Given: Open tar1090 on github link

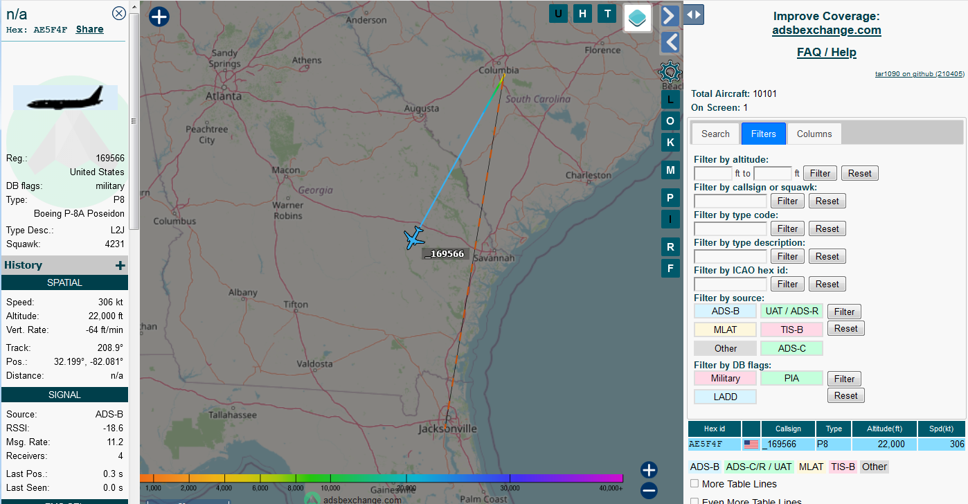Looking at the screenshot, I should pyautogui.click(x=920, y=73).
